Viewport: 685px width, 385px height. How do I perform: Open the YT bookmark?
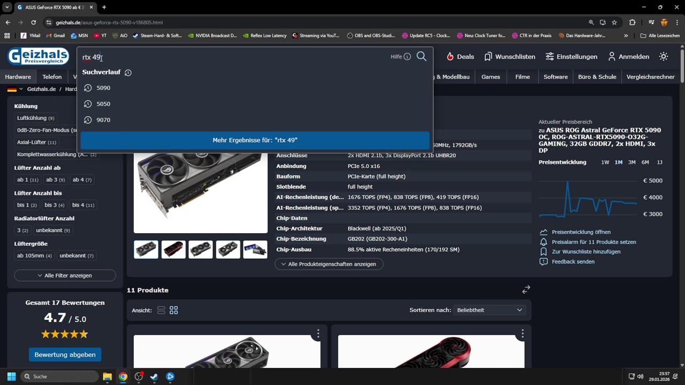[x=100, y=36]
